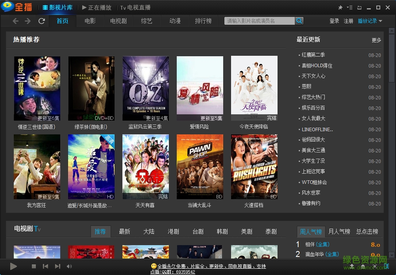Toggle the blue film library panel icon
This screenshot has height=275, width=396.
(x=387, y=266)
